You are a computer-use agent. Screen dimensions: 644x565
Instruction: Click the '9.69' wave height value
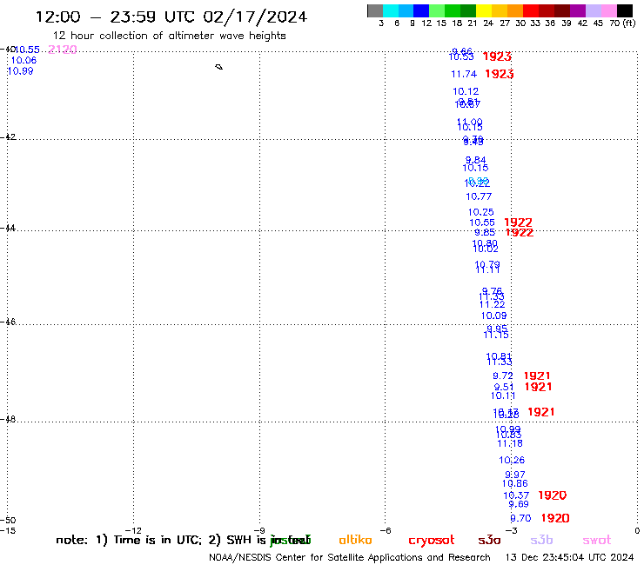pos(519,504)
